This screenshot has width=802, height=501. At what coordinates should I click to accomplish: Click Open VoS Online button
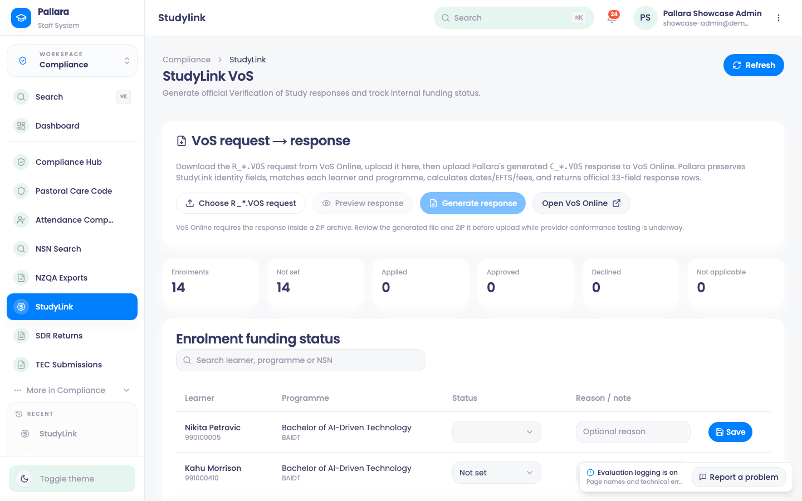(x=581, y=203)
